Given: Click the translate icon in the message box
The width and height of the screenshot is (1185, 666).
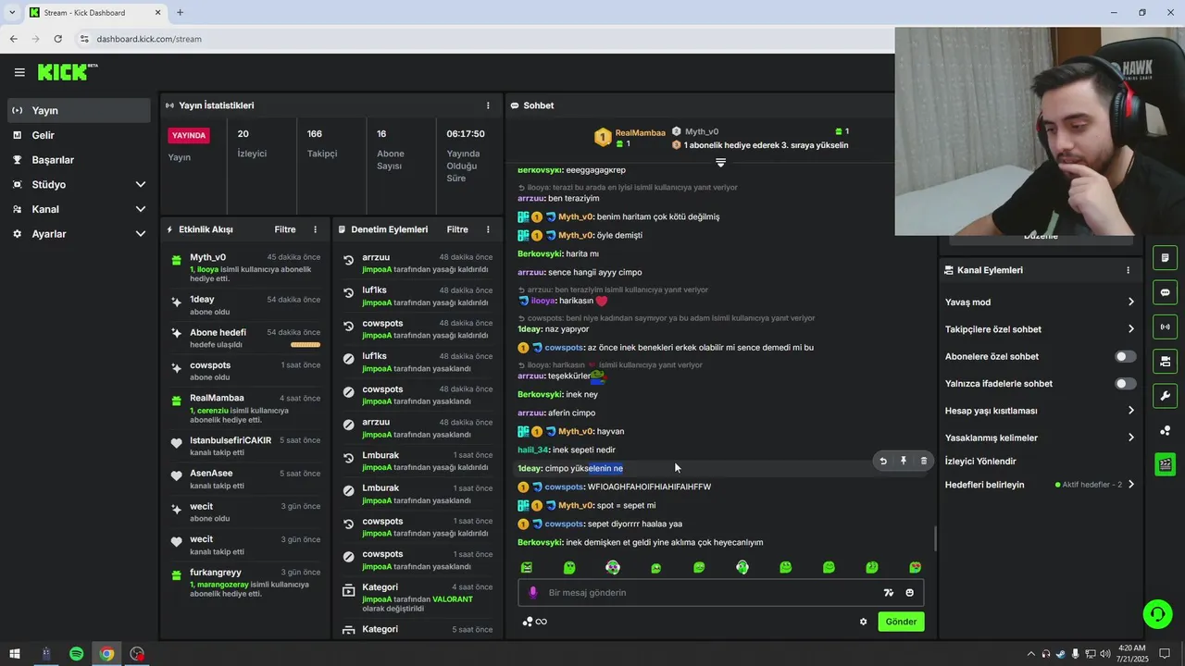Looking at the screenshot, I should [889, 593].
